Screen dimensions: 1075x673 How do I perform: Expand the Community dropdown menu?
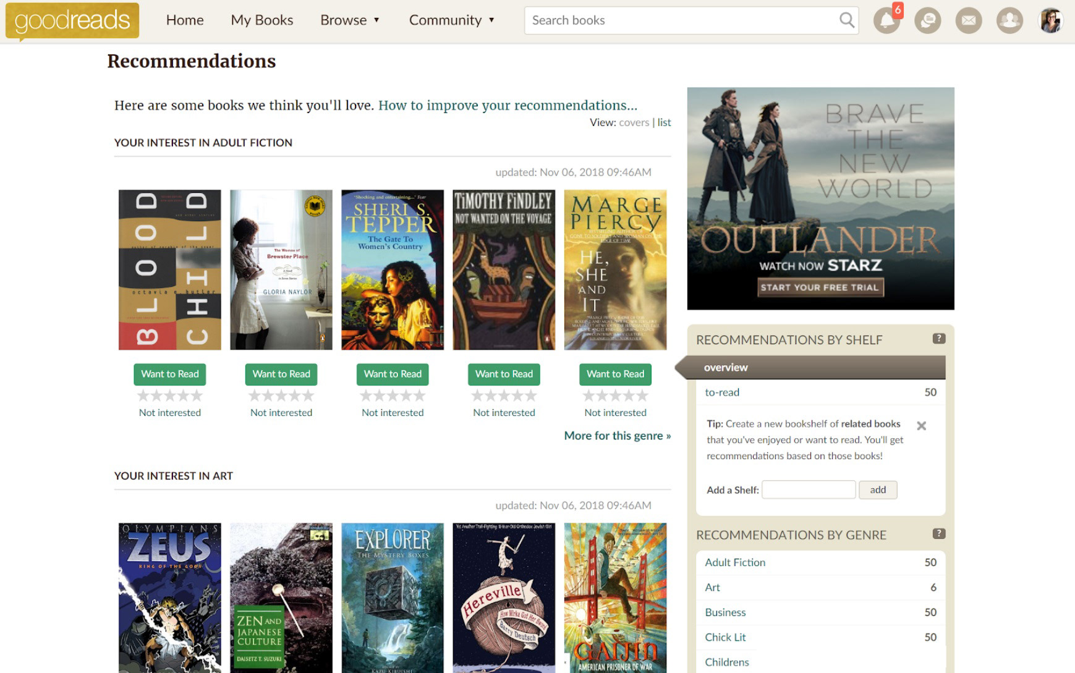point(452,20)
